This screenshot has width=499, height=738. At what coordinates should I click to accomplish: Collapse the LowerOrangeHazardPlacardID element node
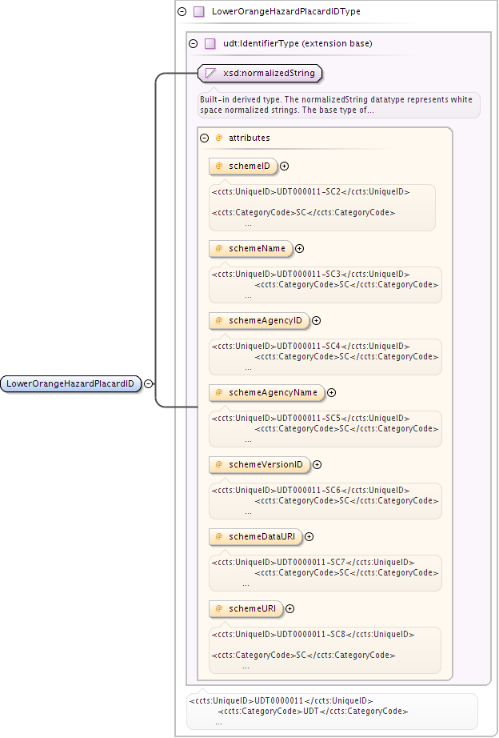(x=148, y=383)
